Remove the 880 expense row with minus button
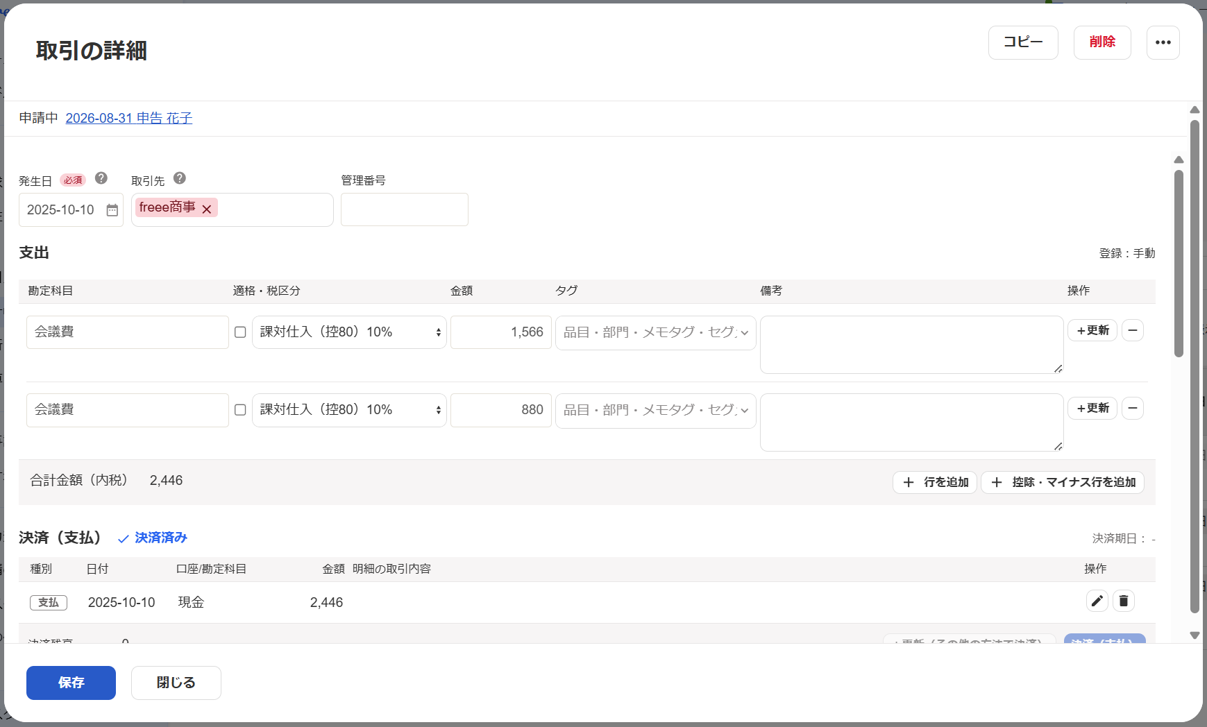The image size is (1207, 727). pyautogui.click(x=1132, y=408)
